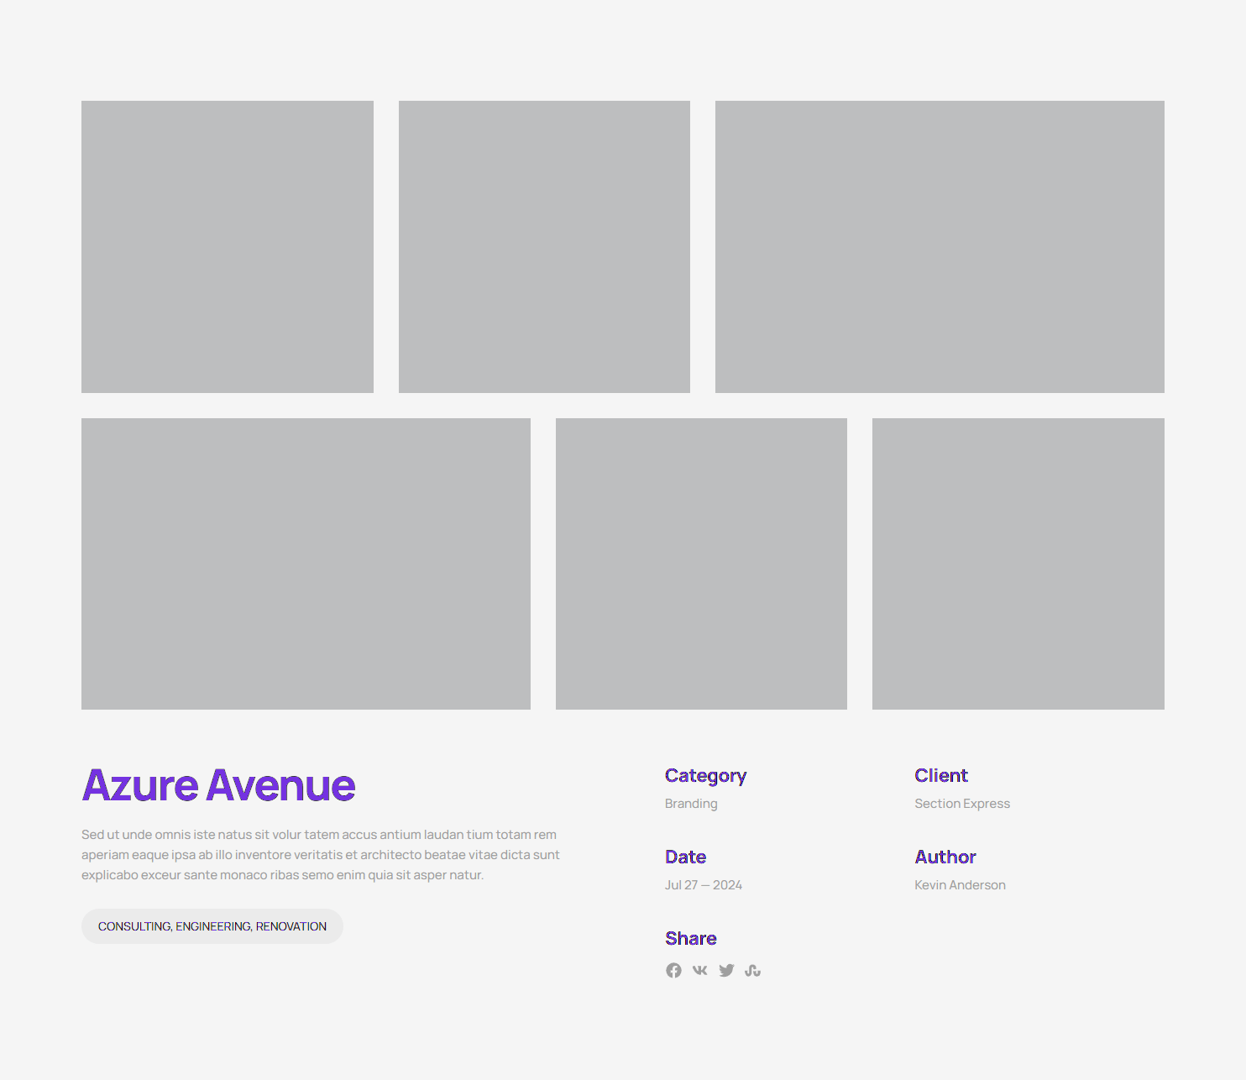Open the last image in bottom row
The width and height of the screenshot is (1246, 1080).
(1018, 564)
